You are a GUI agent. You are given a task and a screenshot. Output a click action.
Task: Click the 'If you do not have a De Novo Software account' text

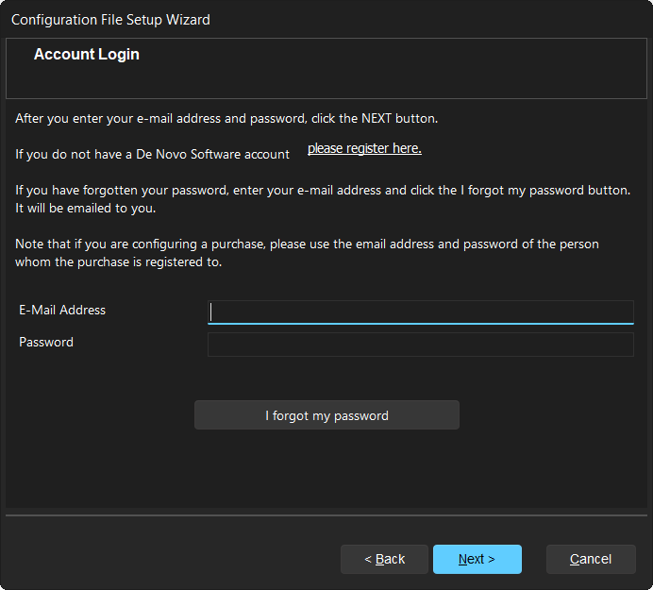click(x=152, y=155)
